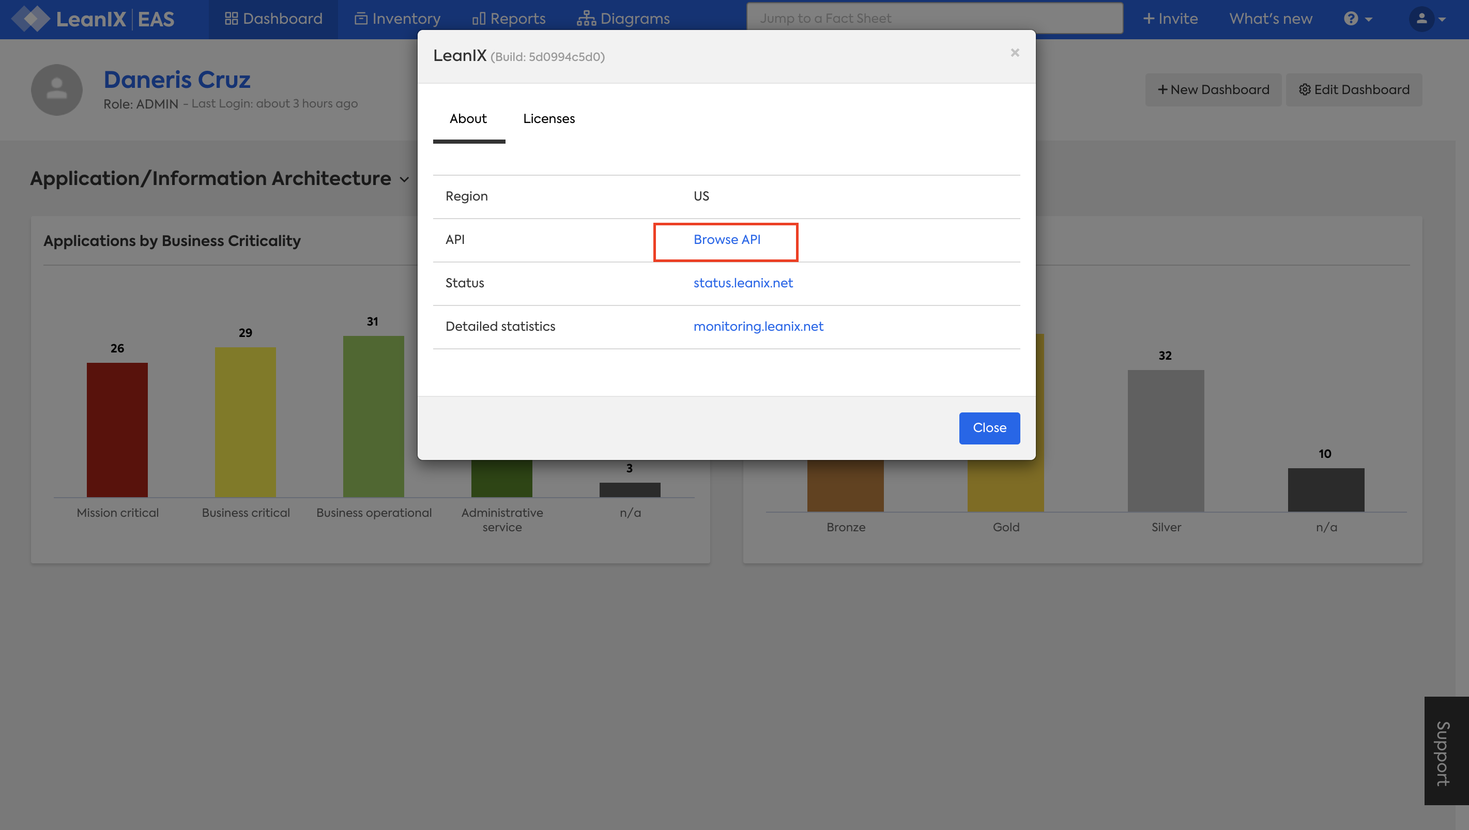Click the Reports bar-chart icon

[x=478, y=19]
